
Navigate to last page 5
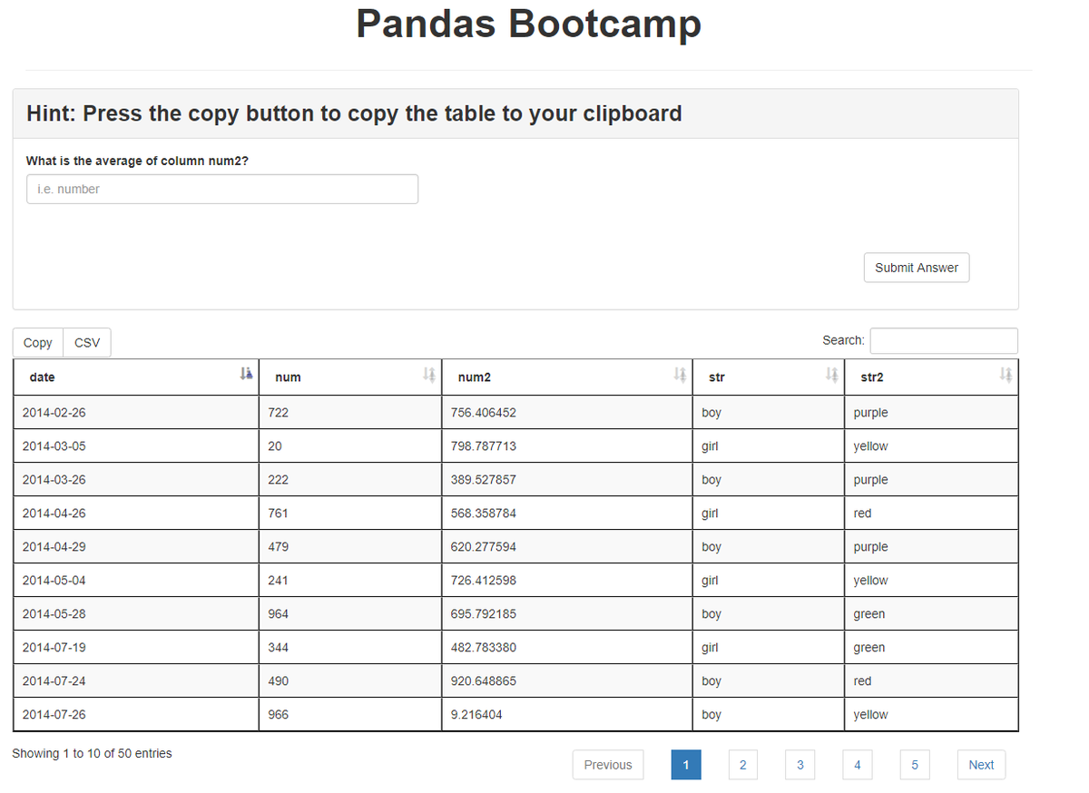[x=915, y=764]
